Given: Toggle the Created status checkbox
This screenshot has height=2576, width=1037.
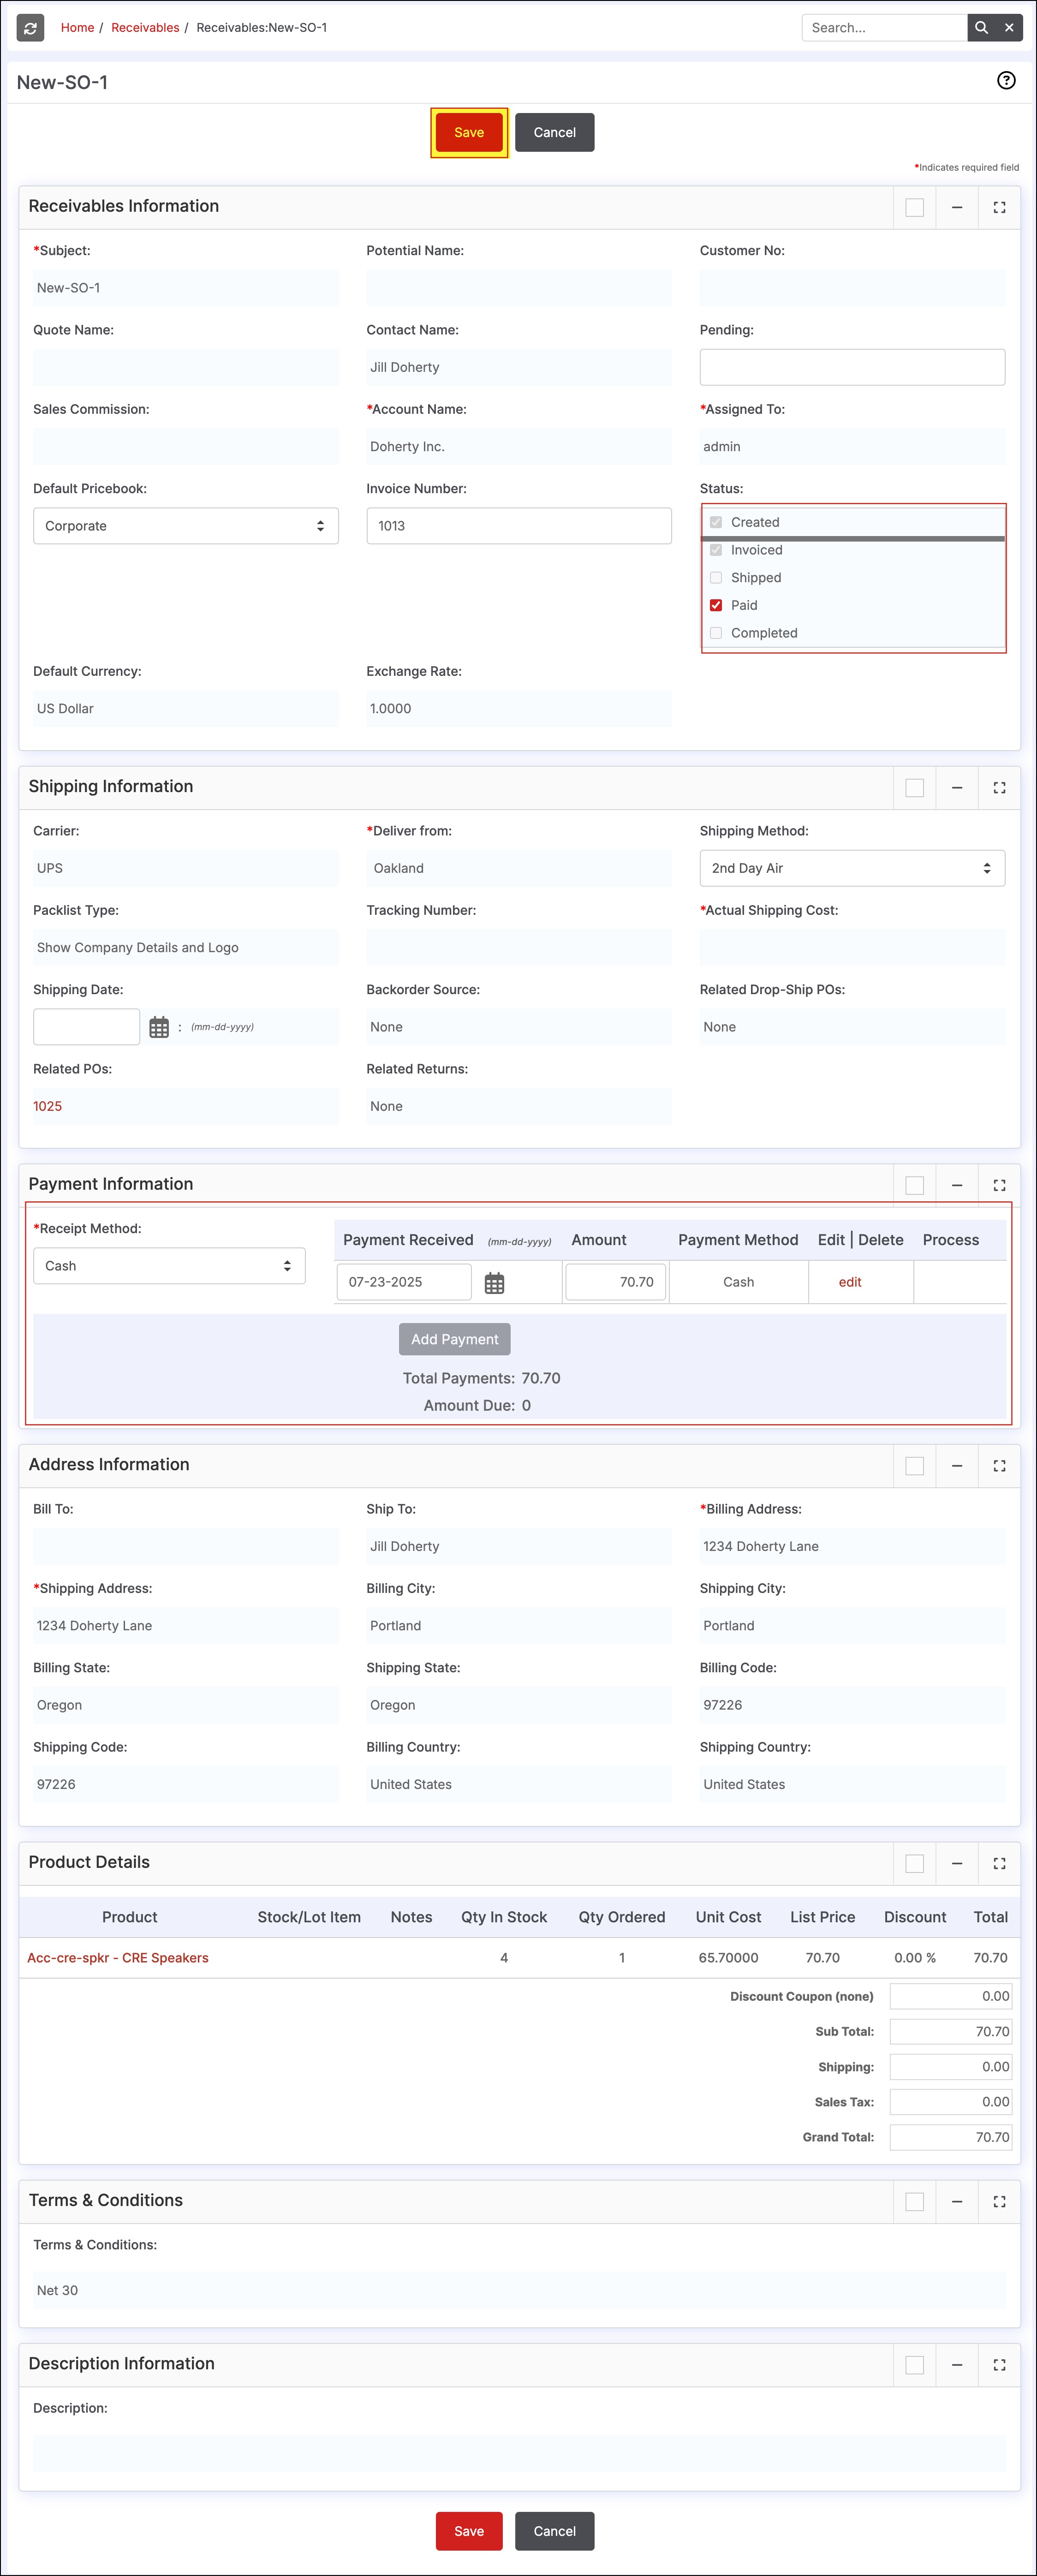Looking at the screenshot, I should coord(716,522).
